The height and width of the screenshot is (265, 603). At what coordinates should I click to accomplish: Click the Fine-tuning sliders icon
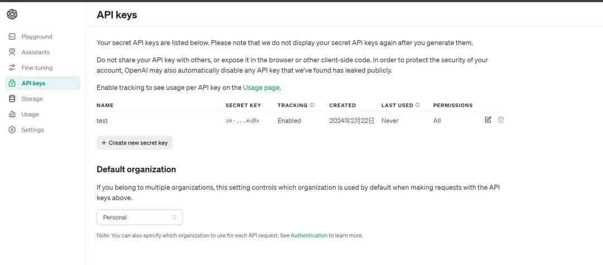click(12, 68)
